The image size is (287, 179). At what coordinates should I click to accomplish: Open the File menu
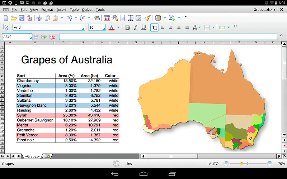14,10
